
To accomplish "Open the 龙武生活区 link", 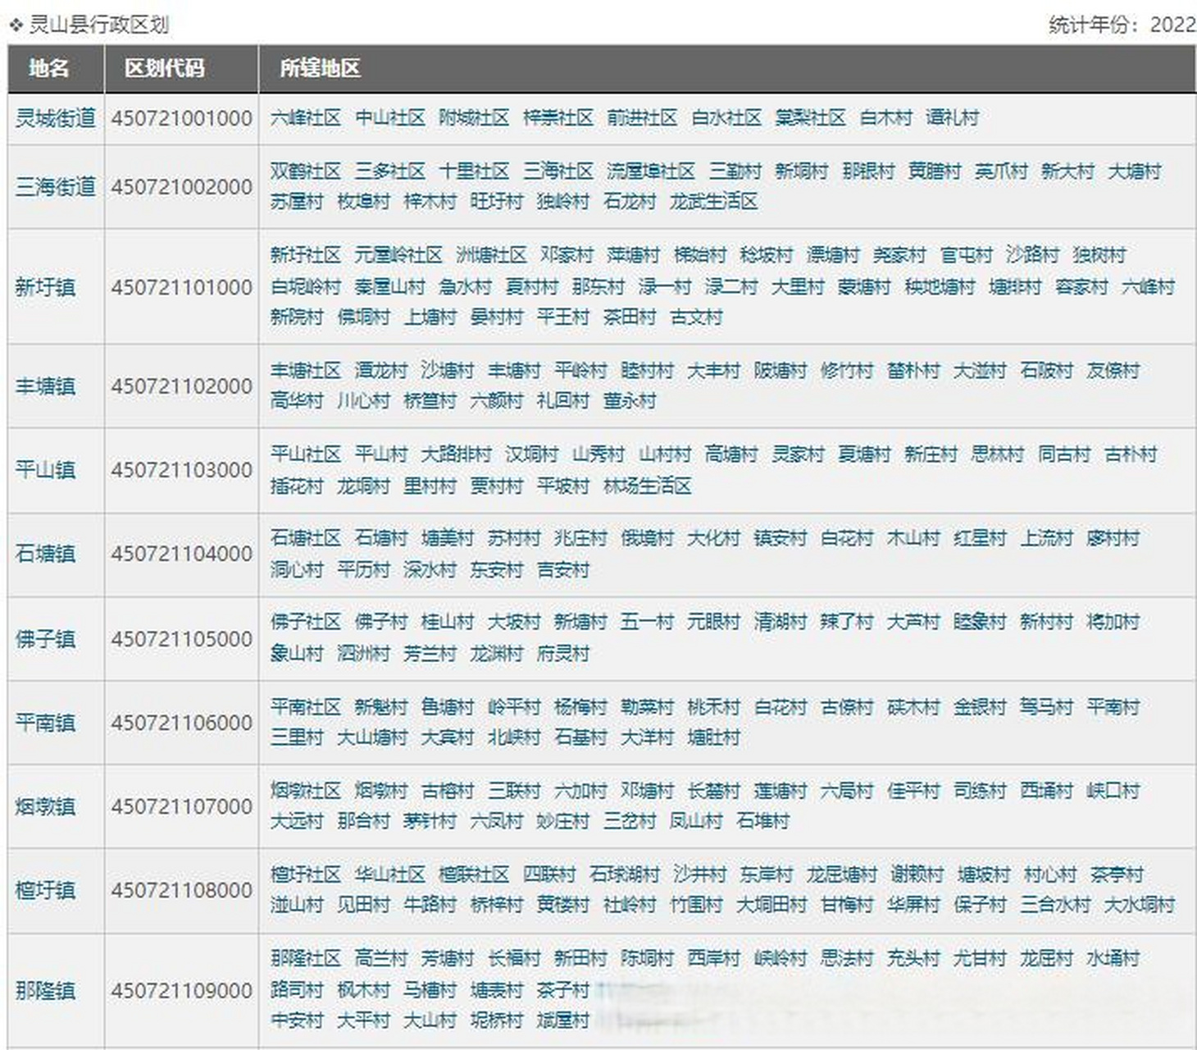I will (x=713, y=202).
